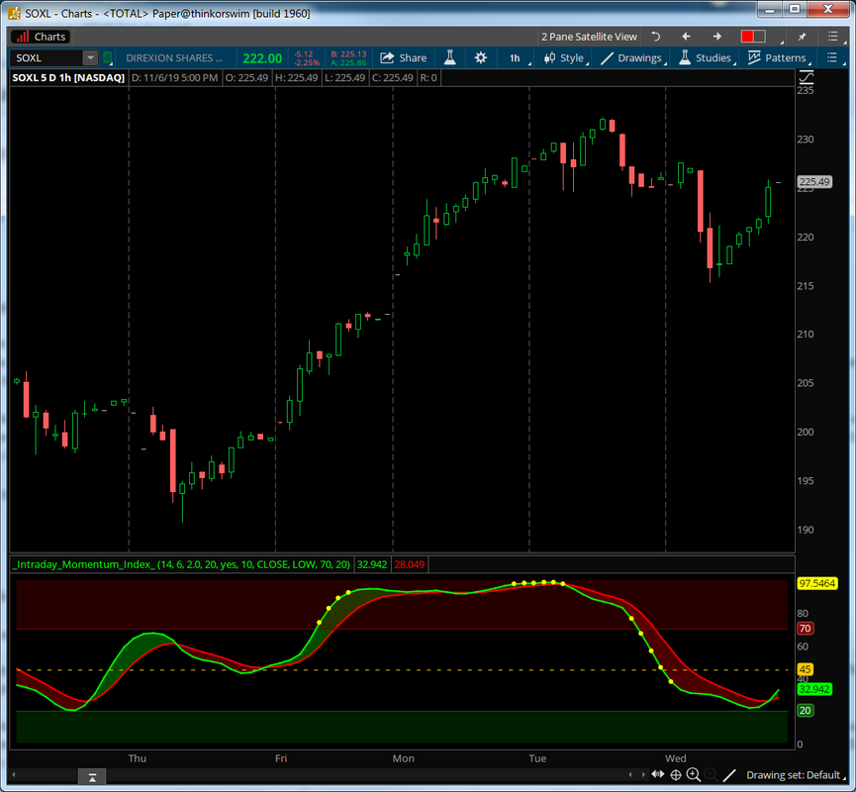Click the 32.942 value in study header
Screen dimensions: 856x792
click(x=372, y=564)
